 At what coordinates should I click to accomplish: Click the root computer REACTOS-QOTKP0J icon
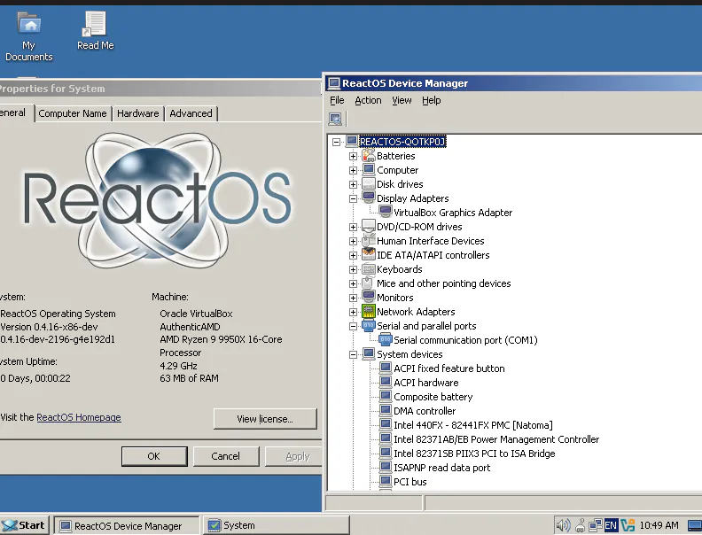tap(352, 142)
